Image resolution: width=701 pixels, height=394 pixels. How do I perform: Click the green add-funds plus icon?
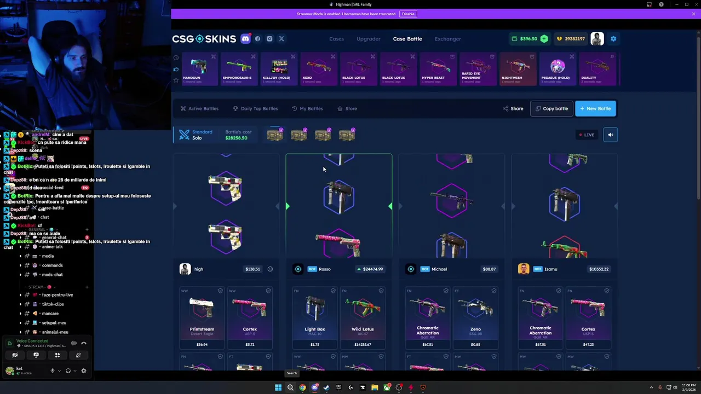pos(544,39)
